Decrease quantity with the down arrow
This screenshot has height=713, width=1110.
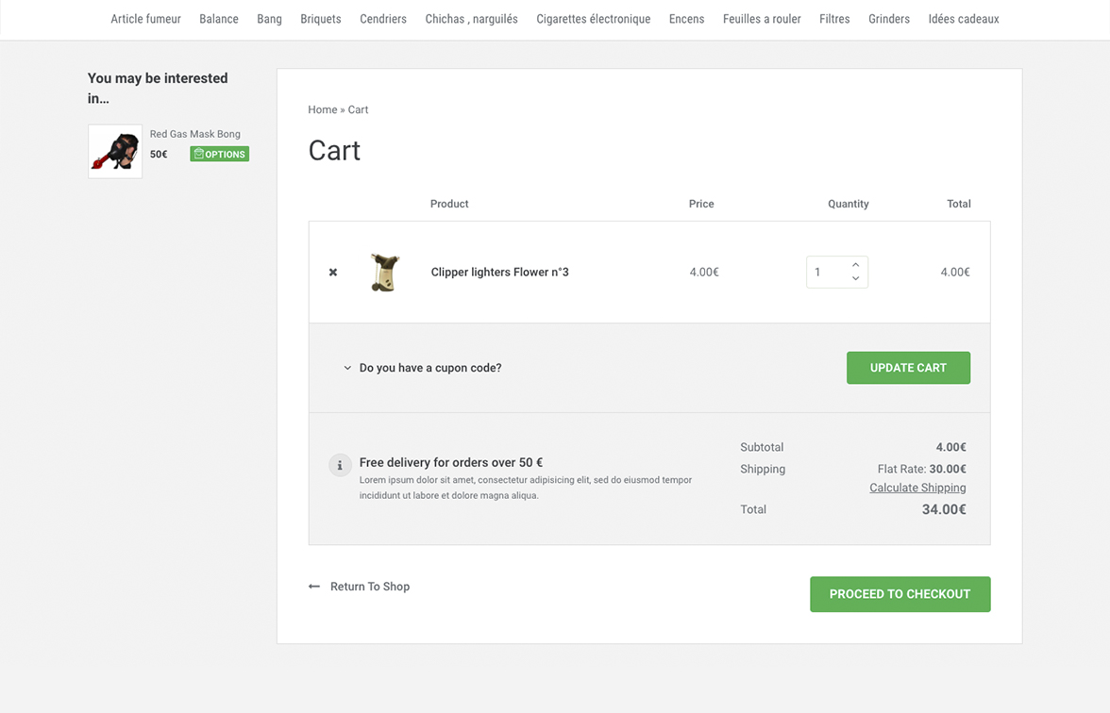click(x=855, y=279)
